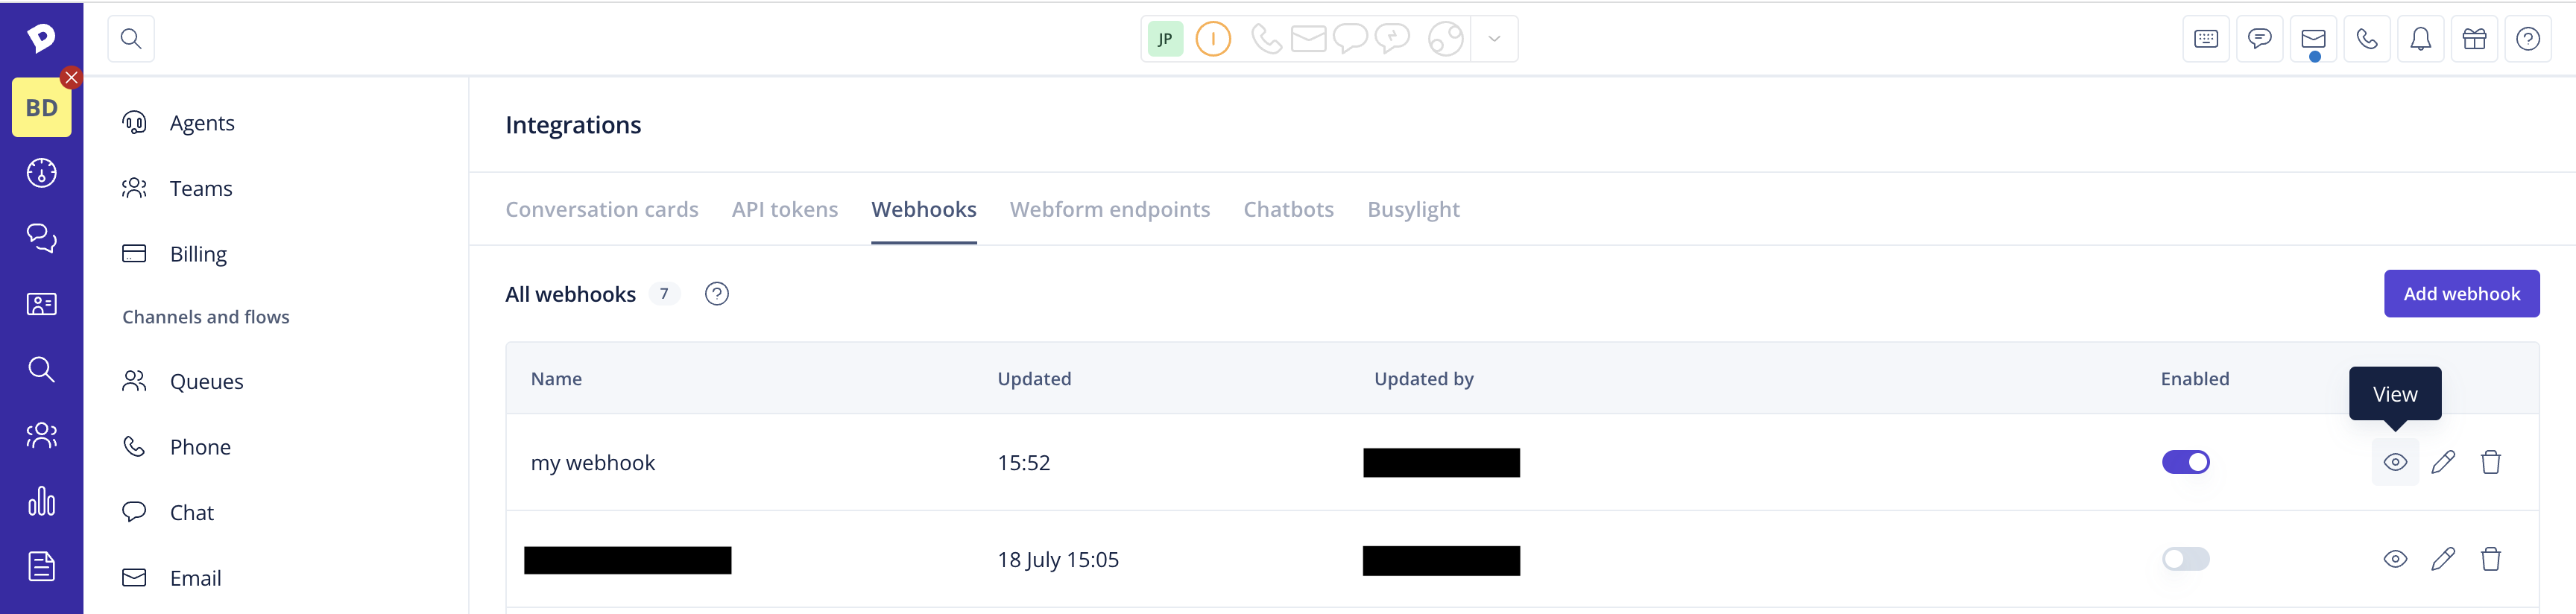Disable the 'my webhook' enabled toggle
The height and width of the screenshot is (614, 2576).
click(2185, 462)
